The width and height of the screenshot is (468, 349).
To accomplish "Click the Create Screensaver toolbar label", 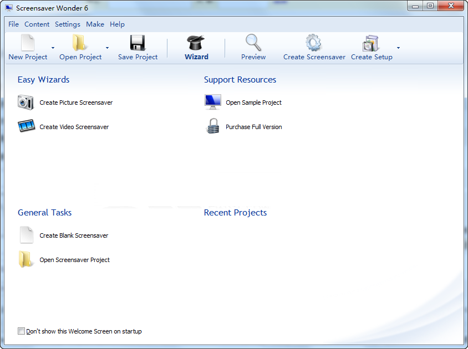I will coord(314,57).
